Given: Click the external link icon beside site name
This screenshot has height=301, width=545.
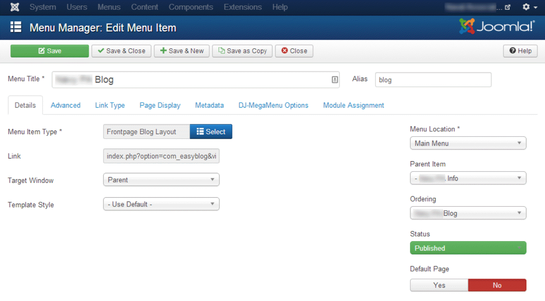Looking at the screenshot, I should click(x=508, y=7).
